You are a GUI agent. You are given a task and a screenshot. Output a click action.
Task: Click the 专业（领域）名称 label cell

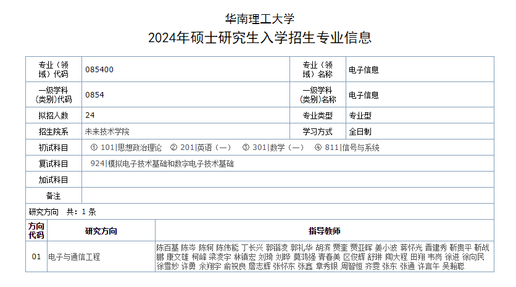(318, 70)
